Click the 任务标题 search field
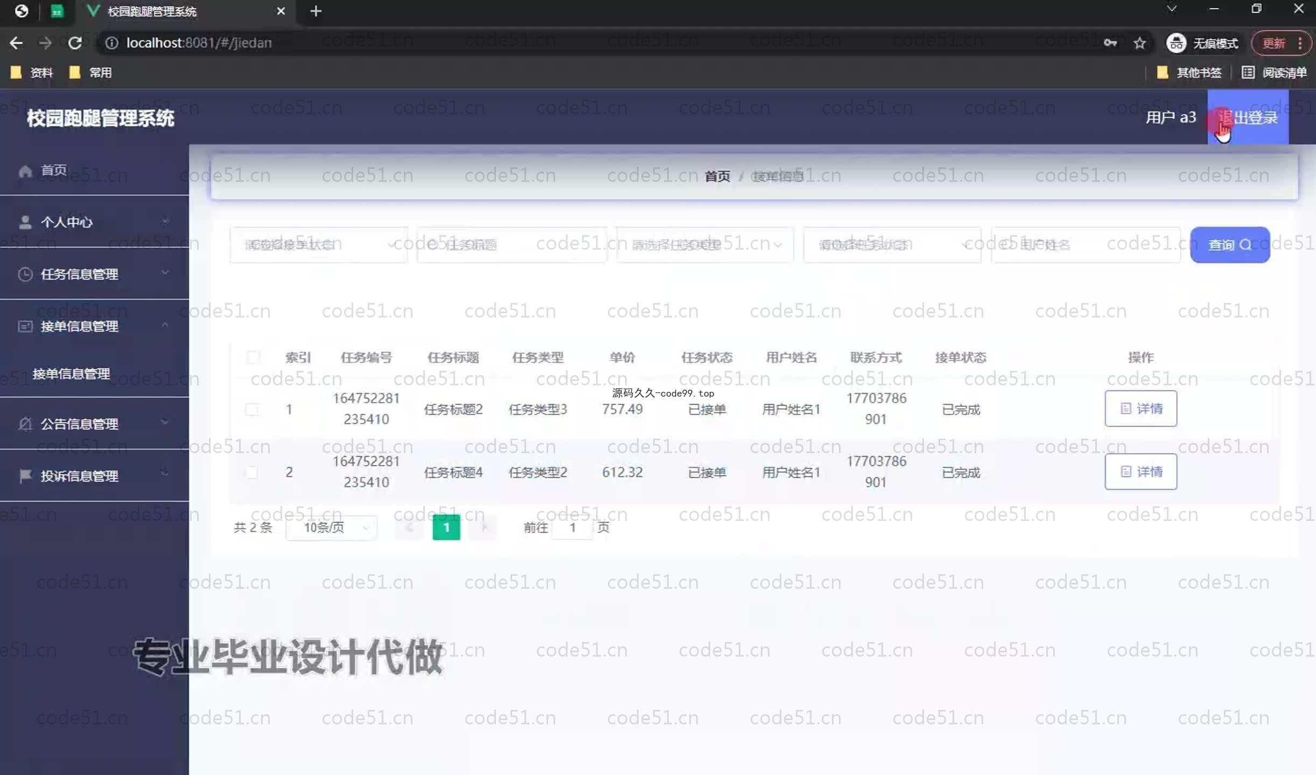This screenshot has width=1316, height=775. pyautogui.click(x=512, y=245)
